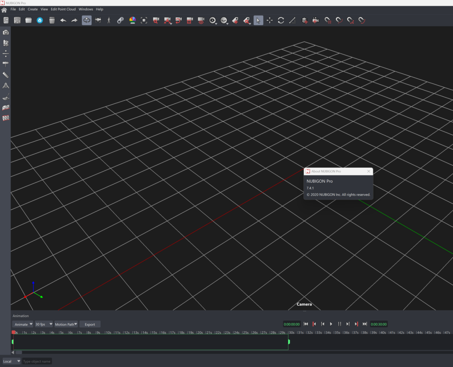Open the rainbow color ball tool
Viewport: 453px width, 367px height.
pos(132,20)
